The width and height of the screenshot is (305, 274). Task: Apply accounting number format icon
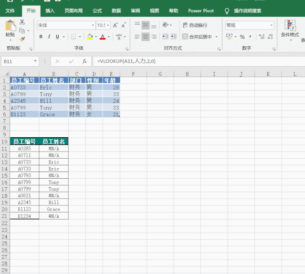click(x=229, y=36)
